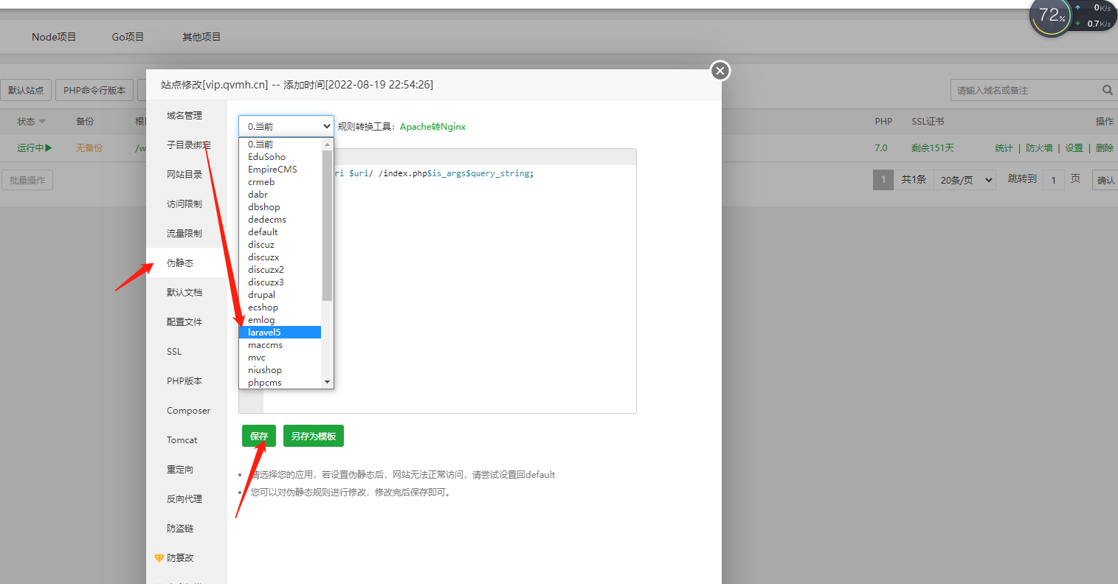Select the 伪静态 tab
This screenshot has width=1118, height=584.
coord(186,263)
